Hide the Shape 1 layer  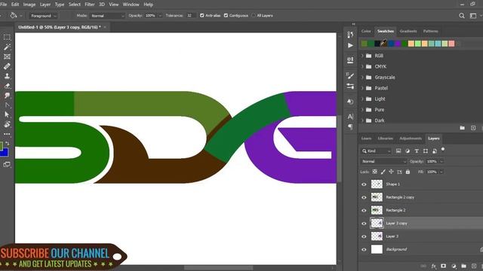[364, 184]
